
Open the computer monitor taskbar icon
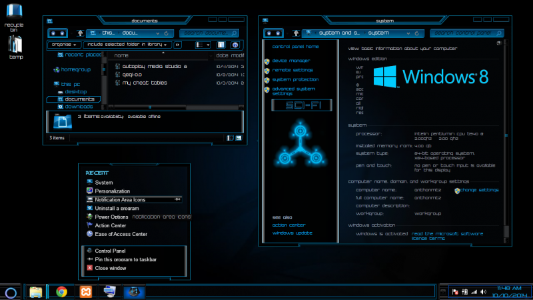(x=109, y=292)
